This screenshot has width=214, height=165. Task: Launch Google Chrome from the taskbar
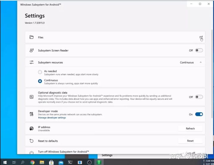click(x=32, y=162)
